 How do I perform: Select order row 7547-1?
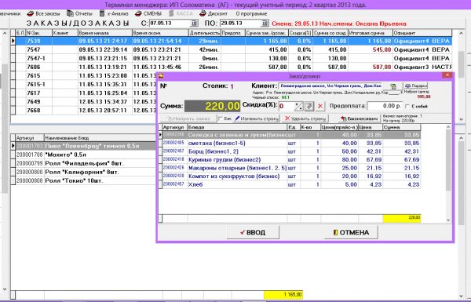[x=234, y=59]
